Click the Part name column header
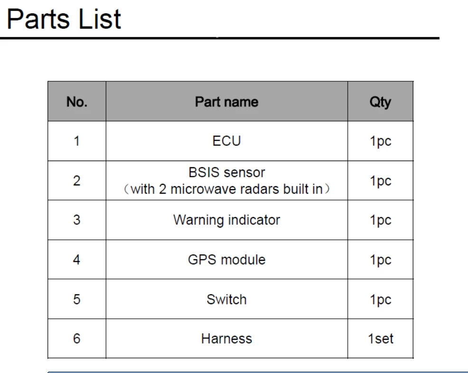The width and height of the screenshot is (468, 373). [227, 102]
